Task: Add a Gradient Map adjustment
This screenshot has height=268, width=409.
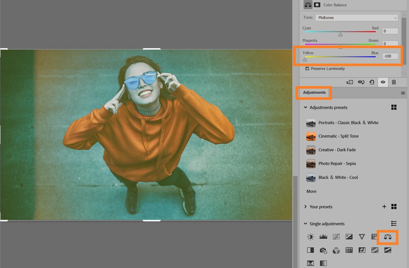Action: [x=323, y=263]
